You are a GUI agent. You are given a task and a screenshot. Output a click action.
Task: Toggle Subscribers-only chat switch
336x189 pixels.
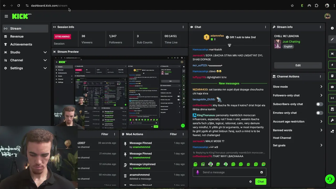click(319, 104)
